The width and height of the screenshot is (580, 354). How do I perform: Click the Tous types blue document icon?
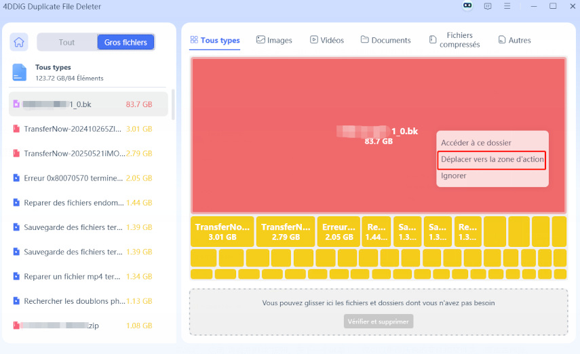20,72
